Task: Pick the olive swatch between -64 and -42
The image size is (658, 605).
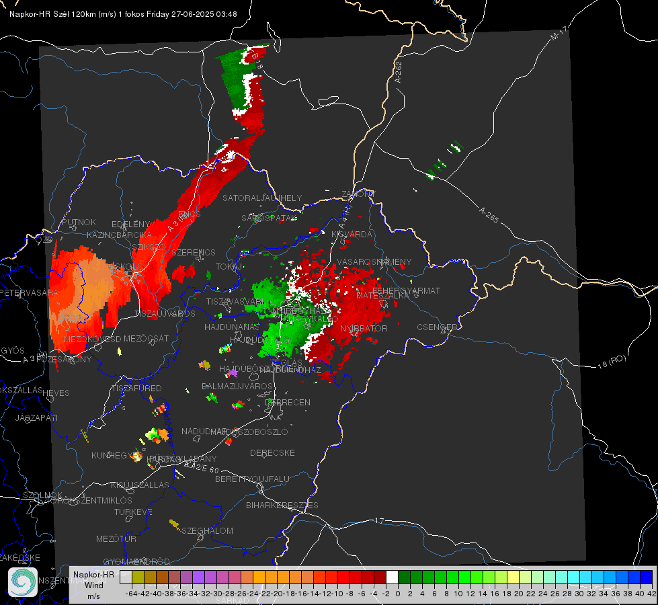Action: (x=138, y=577)
